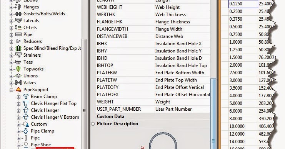Screen dimensions: 285x149
Task: Click the property grid vertical scrollbar
Action: pyautogui.click(x=213, y=113)
